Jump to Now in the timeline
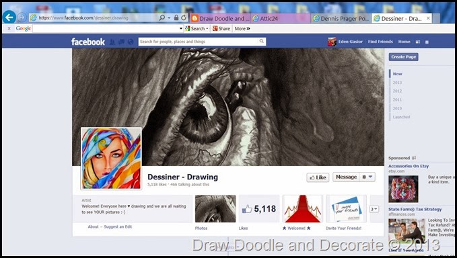This screenshot has width=457, height=258. [x=397, y=74]
